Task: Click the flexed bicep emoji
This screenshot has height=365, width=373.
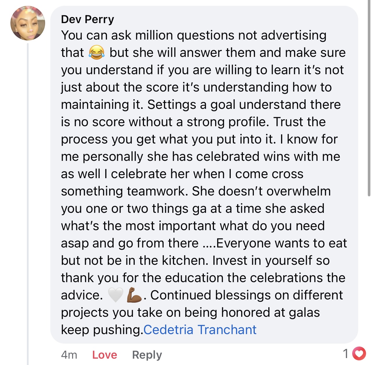Action: 134,295
